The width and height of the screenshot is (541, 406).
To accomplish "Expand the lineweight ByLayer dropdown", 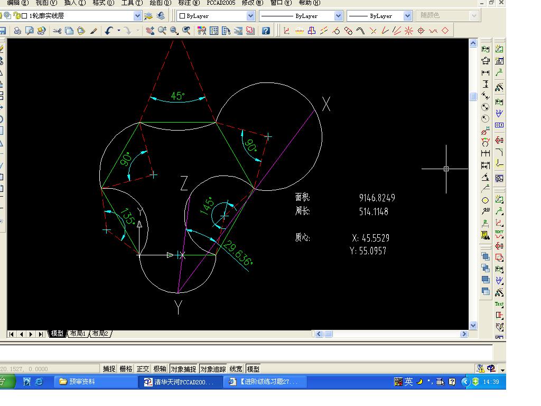I will (407, 16).
